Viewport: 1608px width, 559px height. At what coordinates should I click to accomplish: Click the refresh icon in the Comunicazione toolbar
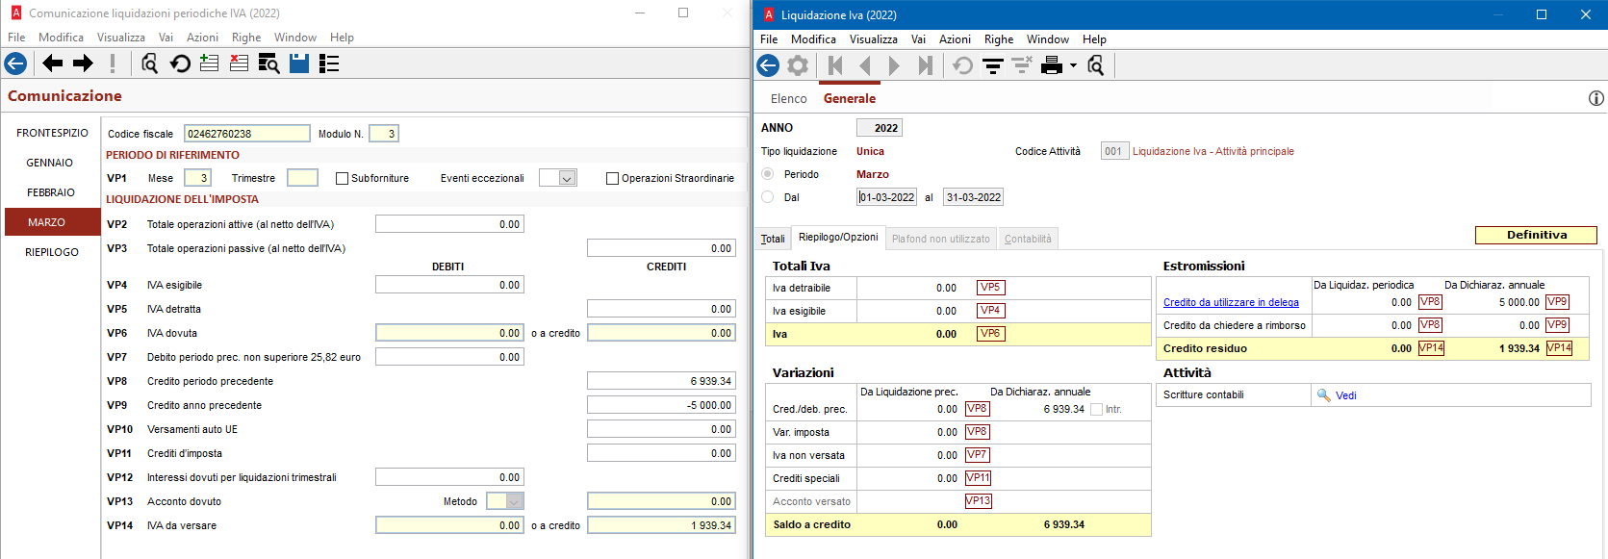(180, 64)
